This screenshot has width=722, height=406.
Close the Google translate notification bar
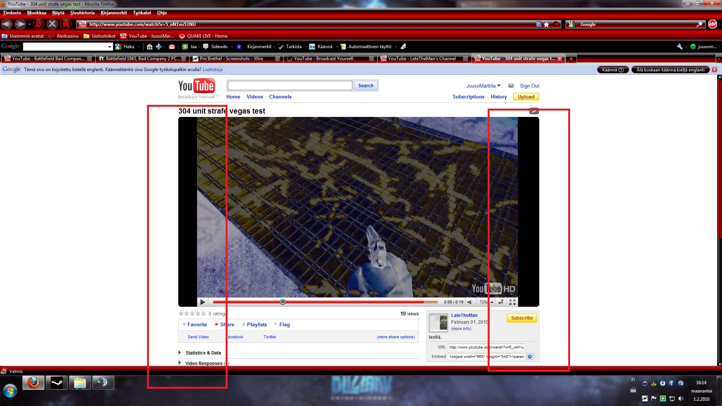(714, 70)
